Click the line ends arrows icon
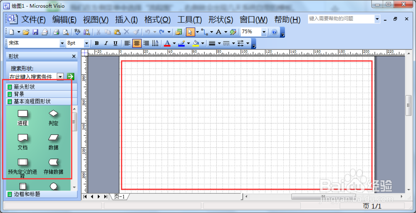The image size is (416, 213). click(240, 43)
